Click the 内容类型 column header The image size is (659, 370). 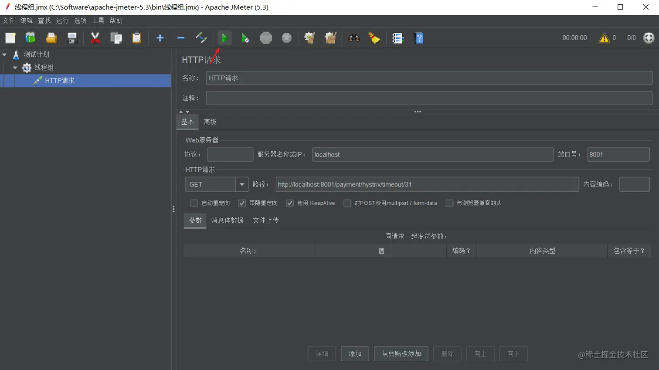542,251
